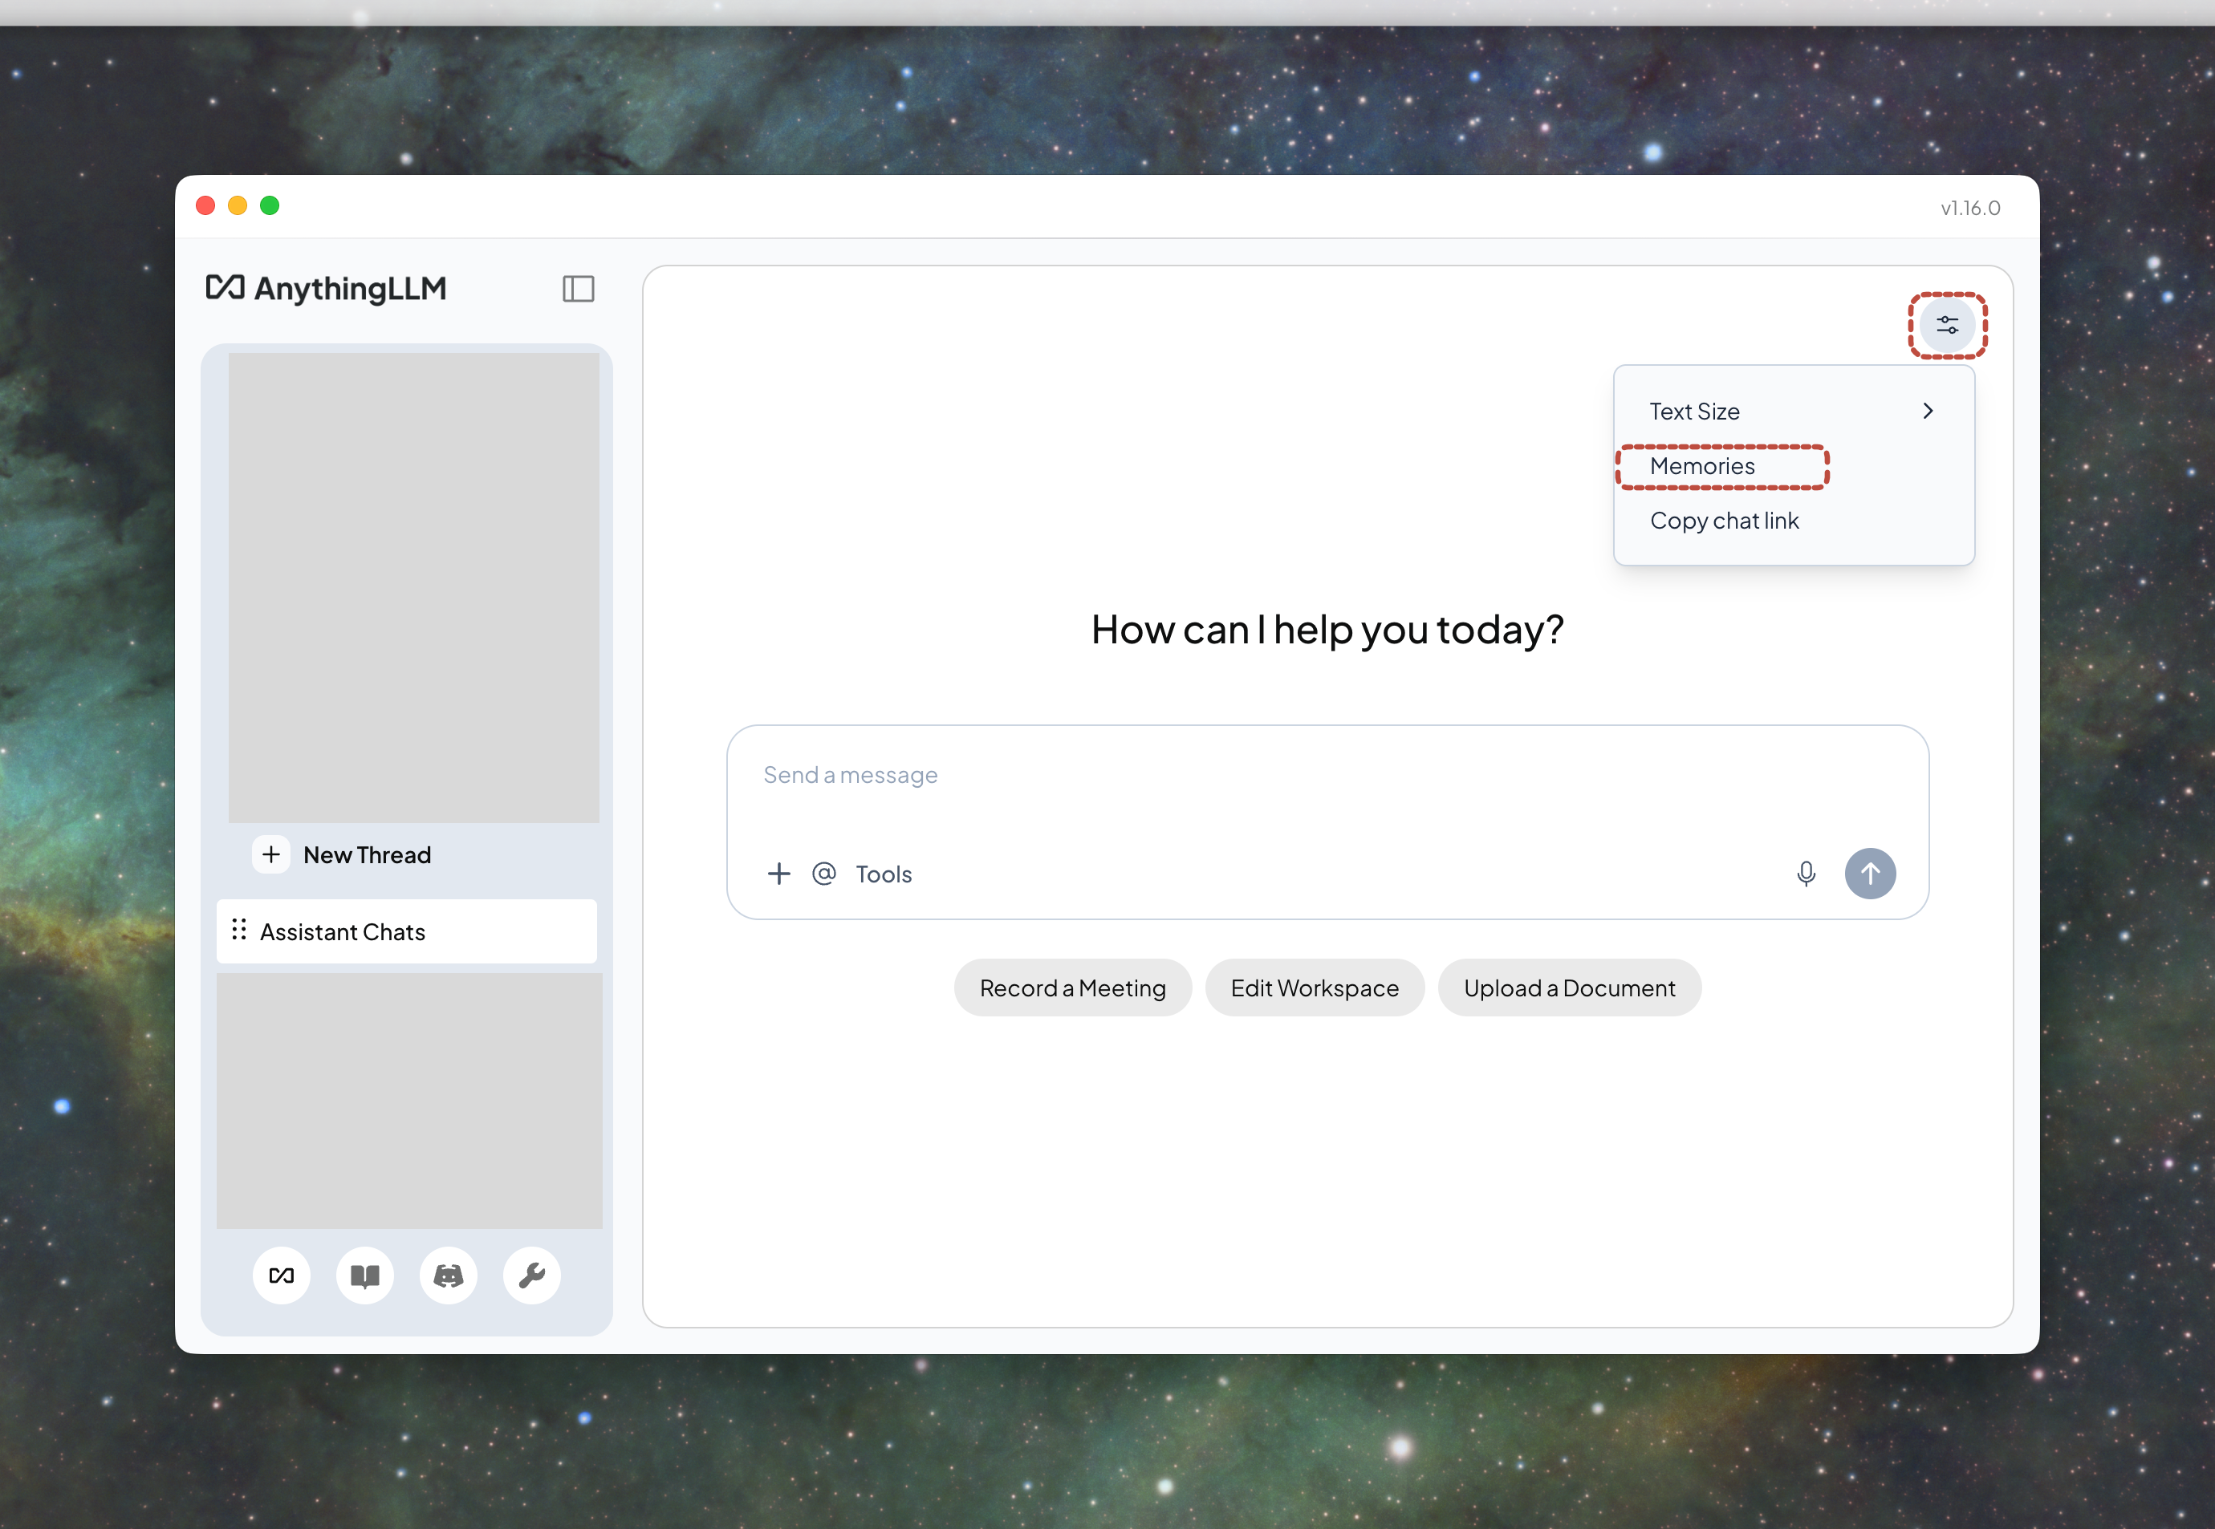Open the Tools selector

(884, 874)
